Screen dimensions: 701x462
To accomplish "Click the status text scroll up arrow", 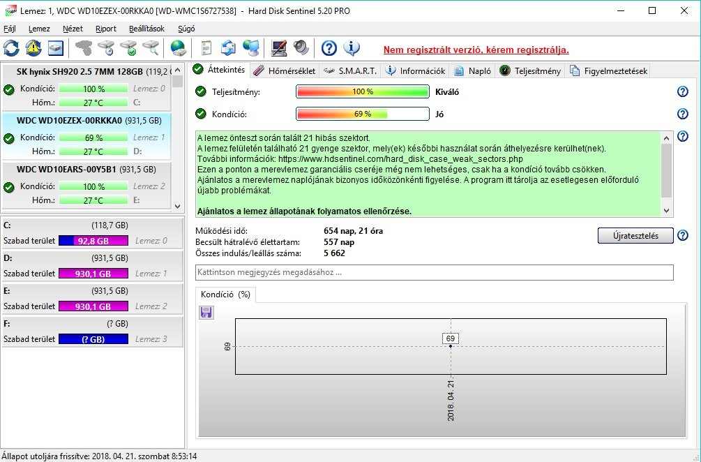I will coord(667,137).
